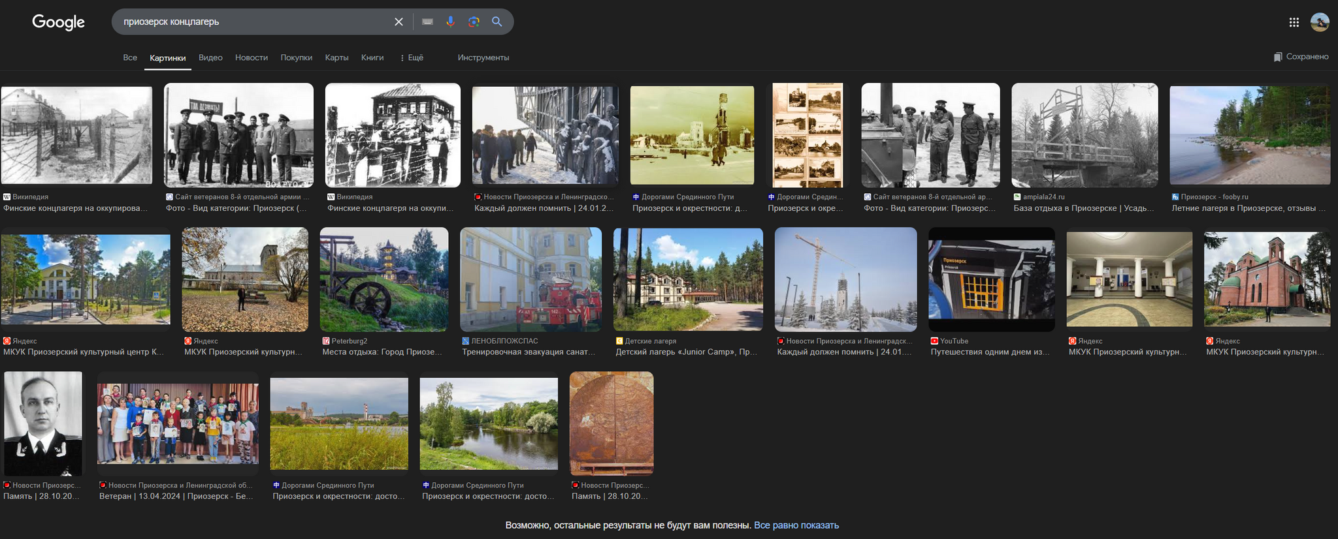Open the on-screen keyboard icon
Viewport: 1338px width, 539px height.
click(x=427, y=22)
